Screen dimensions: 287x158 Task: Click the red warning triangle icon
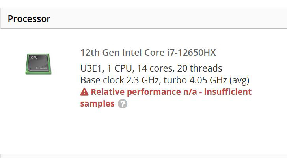pyautogui.click(x=84, y=92)
